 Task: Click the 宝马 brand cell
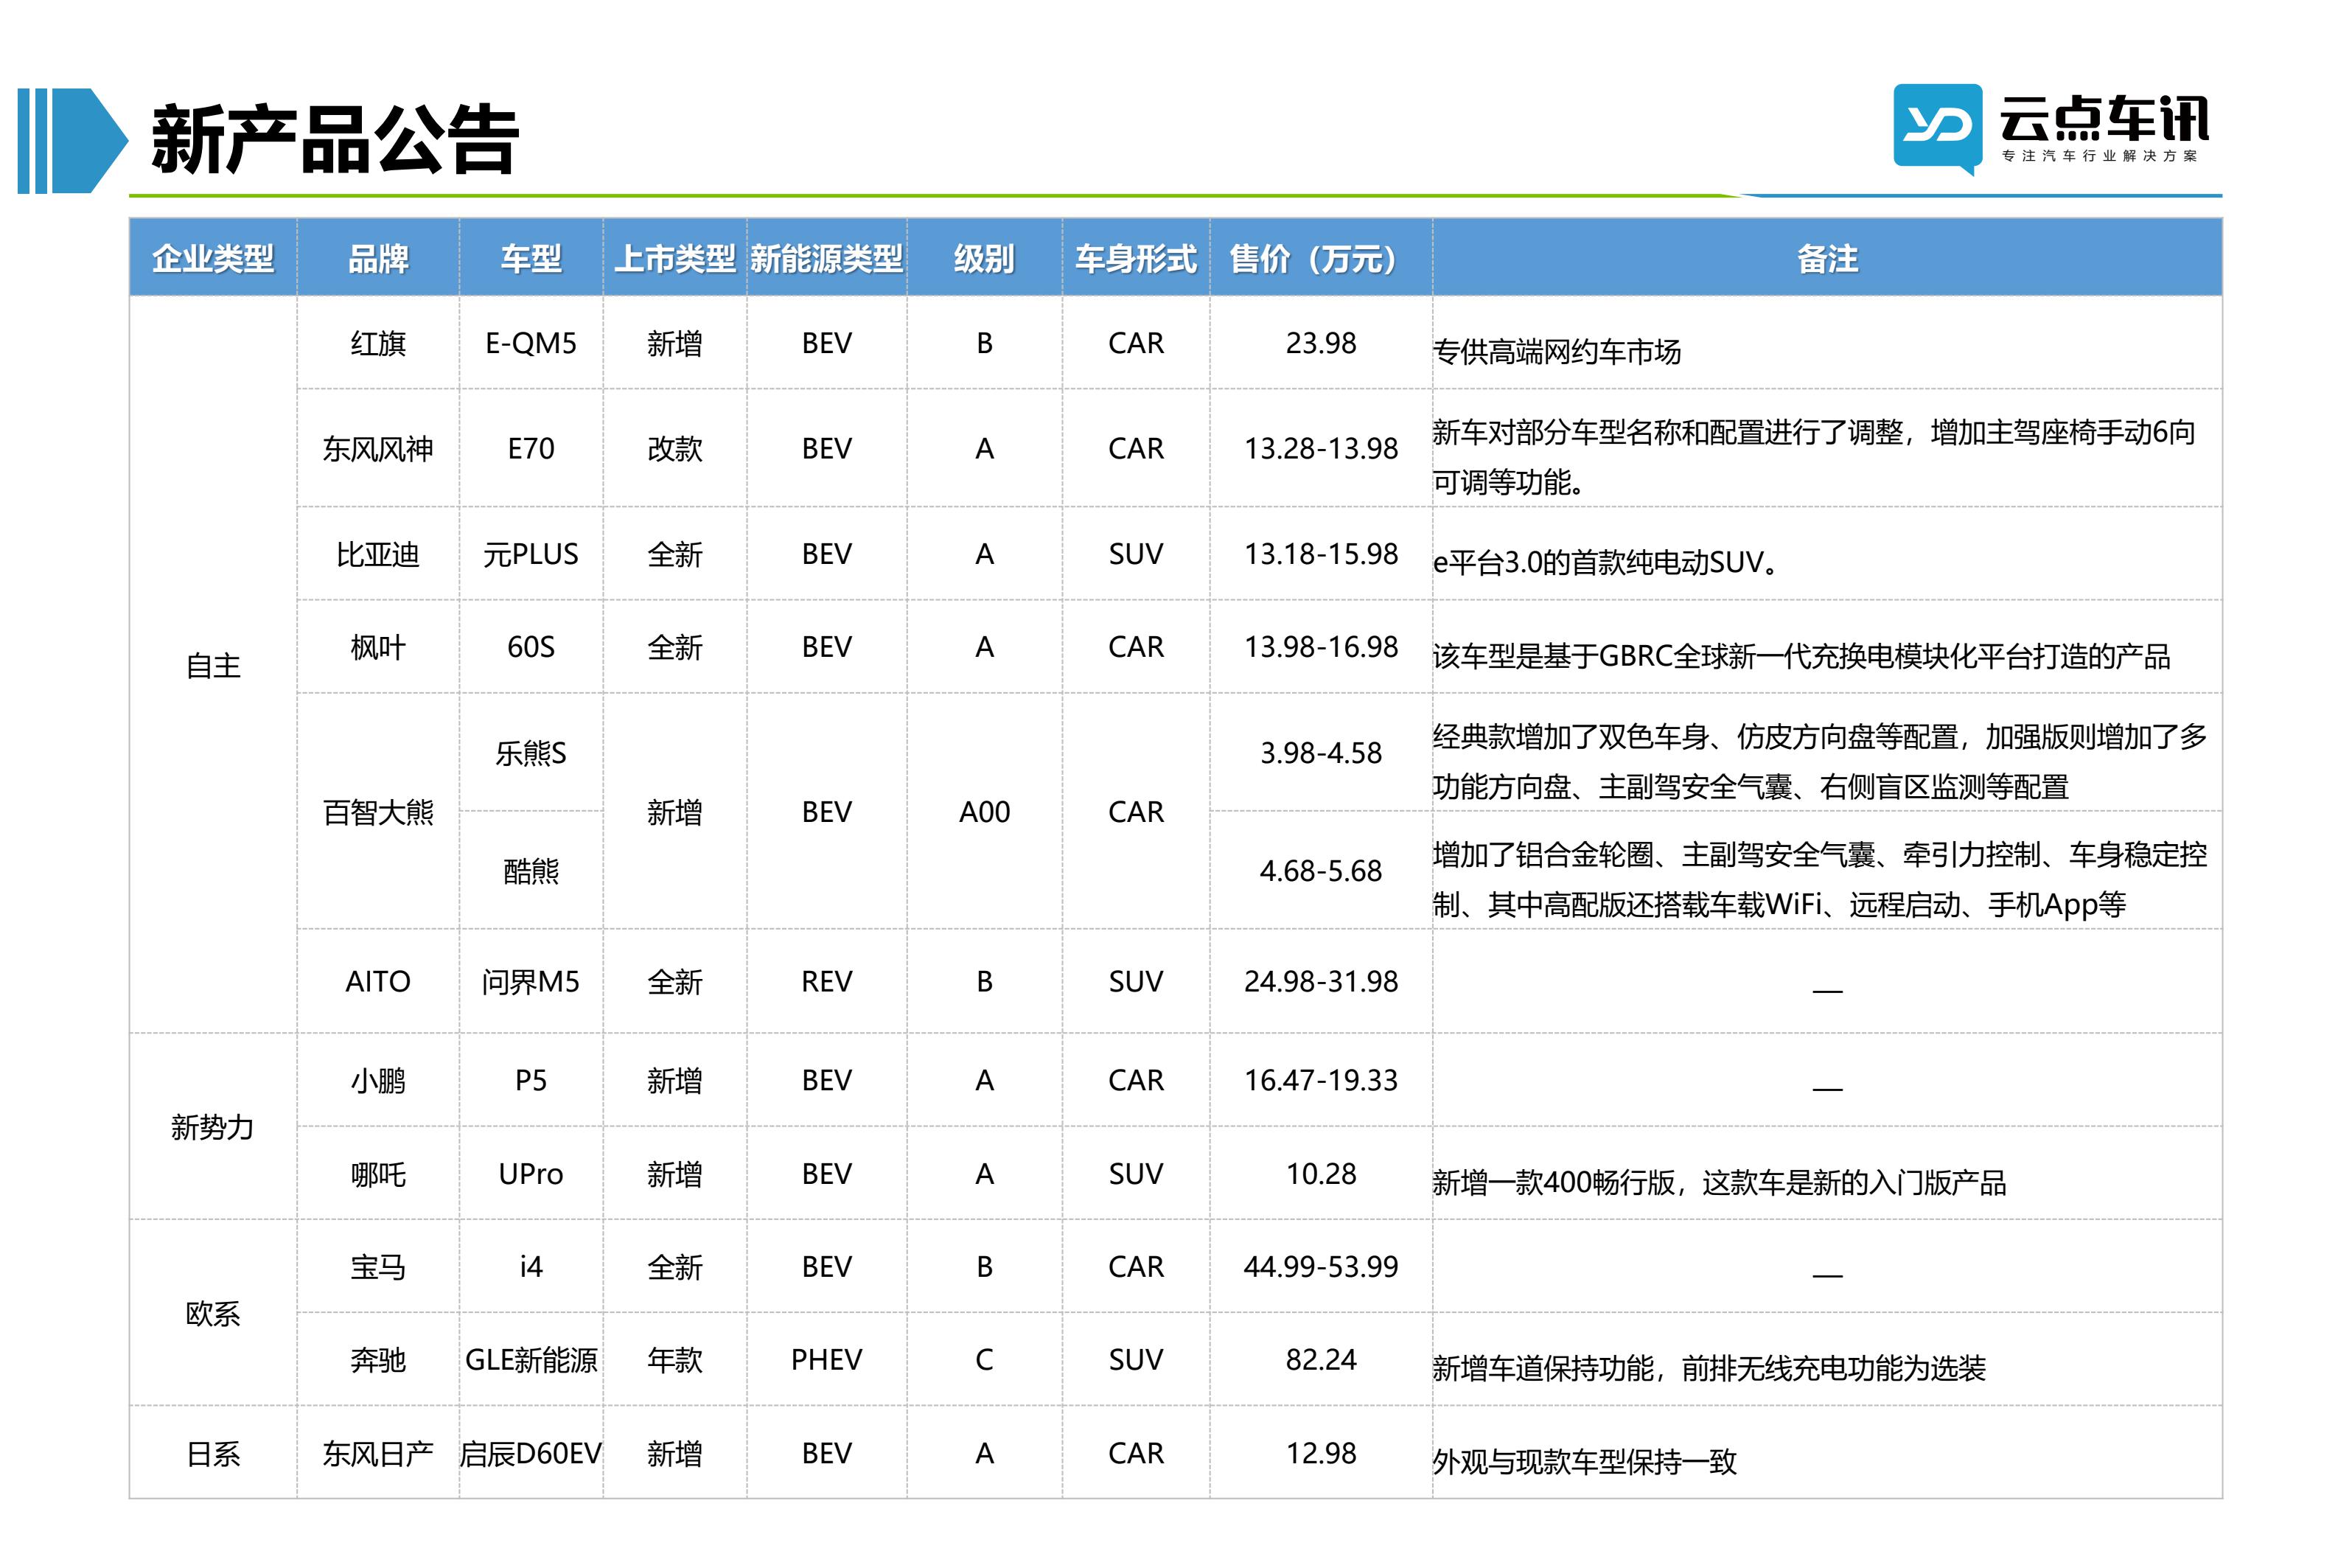(x=378, y=1267)
